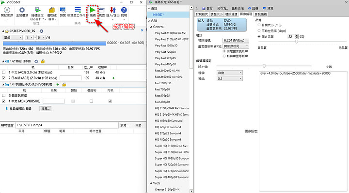Image resolution: width=349 pixels, height=193 pixels.
Task: Click Import/Export arrows icon
Action: 113,10
